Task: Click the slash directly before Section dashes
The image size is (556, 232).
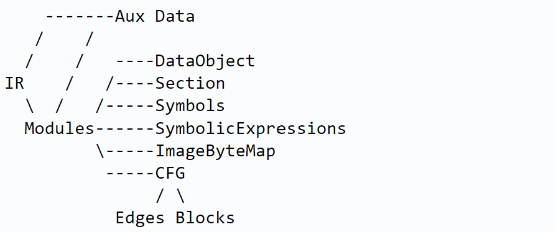Action: (110, 84)
